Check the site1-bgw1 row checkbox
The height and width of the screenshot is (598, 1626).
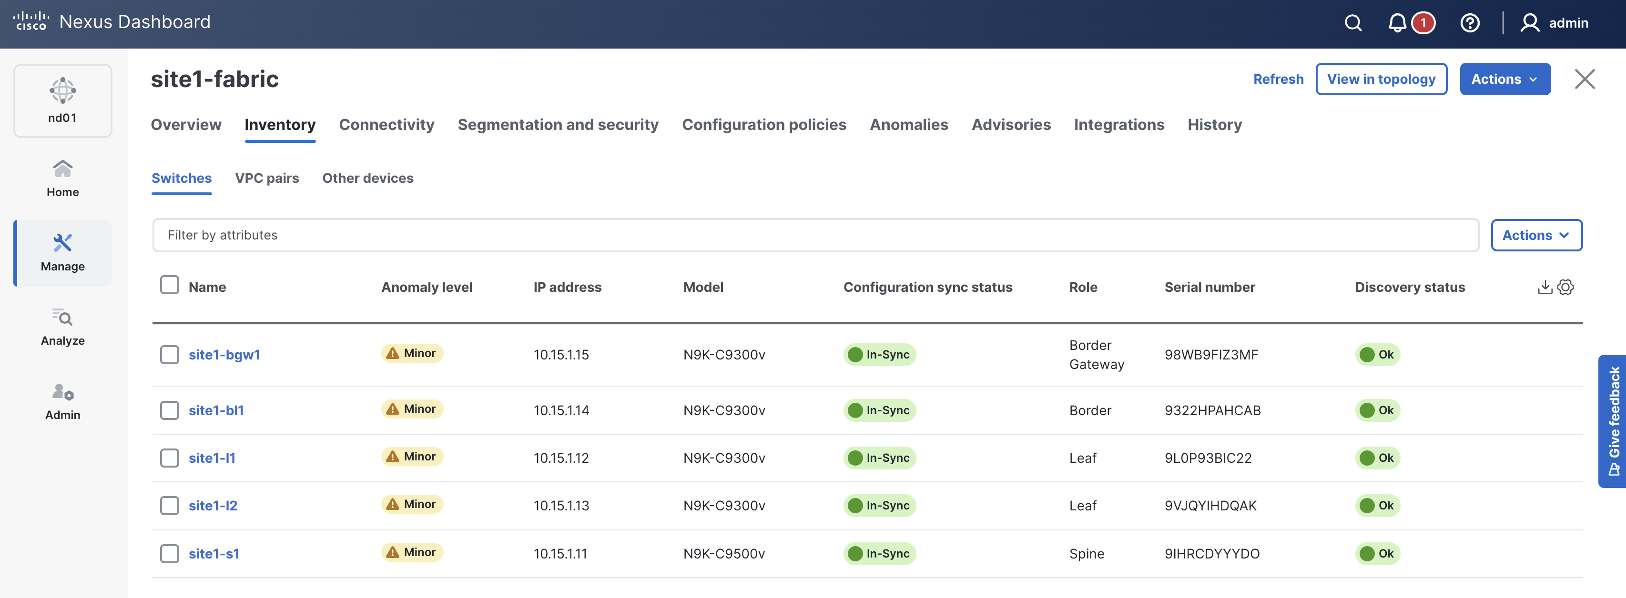pos(169,355)
